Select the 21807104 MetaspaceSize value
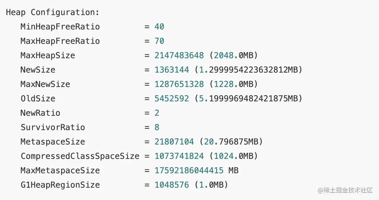The image size is (379, 200). tap(174, 142)
